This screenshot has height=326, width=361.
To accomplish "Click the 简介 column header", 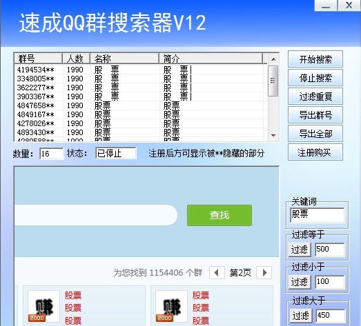I will (x=211, y=59).
